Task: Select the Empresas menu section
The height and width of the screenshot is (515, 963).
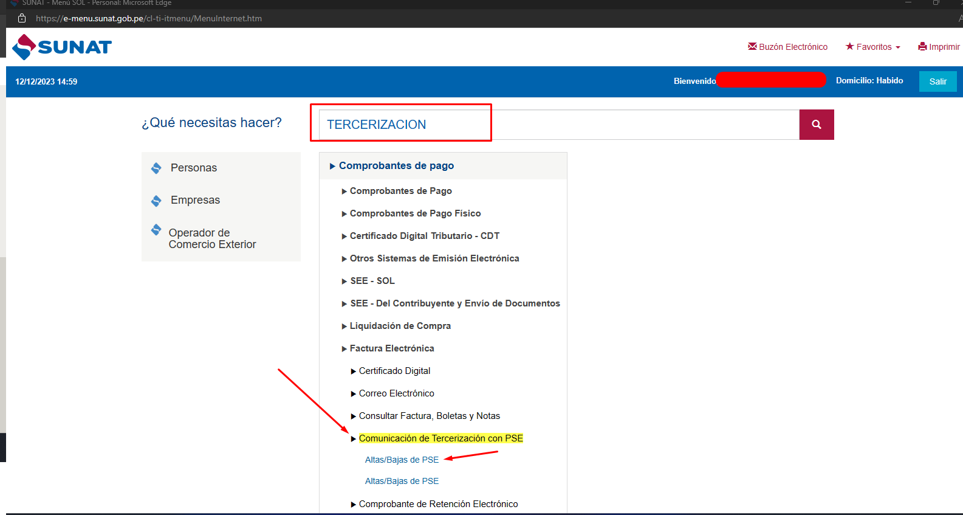Action: point(195,200)
